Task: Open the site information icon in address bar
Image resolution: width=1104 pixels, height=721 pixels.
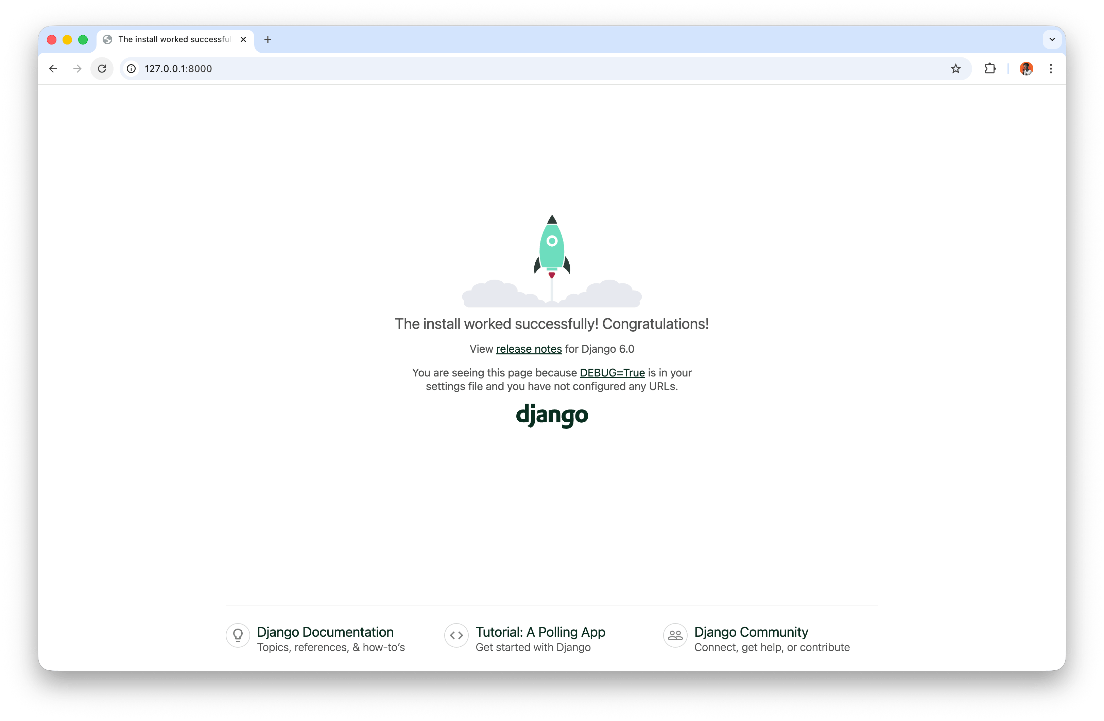Action: tap(131, 69)
